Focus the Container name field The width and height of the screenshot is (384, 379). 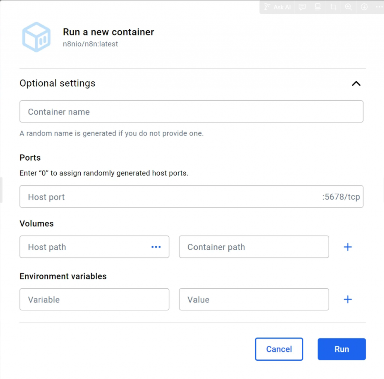point(191,112)
